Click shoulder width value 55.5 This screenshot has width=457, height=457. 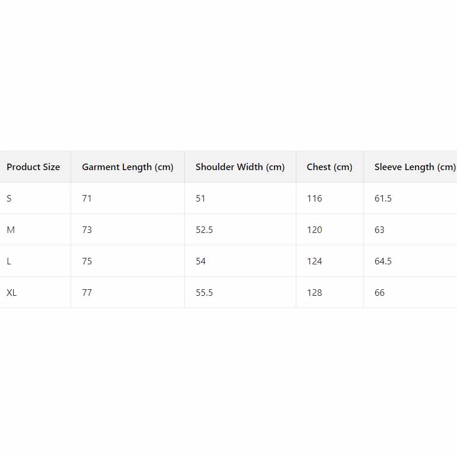[204, 293]
